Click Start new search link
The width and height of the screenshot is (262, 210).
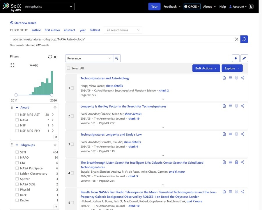pos(23,23)
